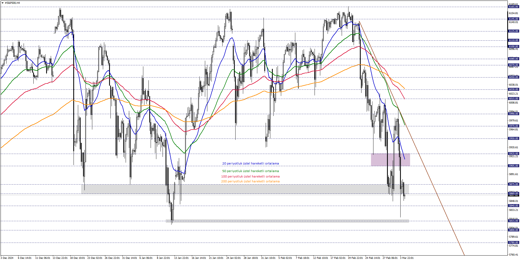Click the small triangle beside #S&P500,H4 title
Viewport: 520px width, 261px height.
(2, 3)
